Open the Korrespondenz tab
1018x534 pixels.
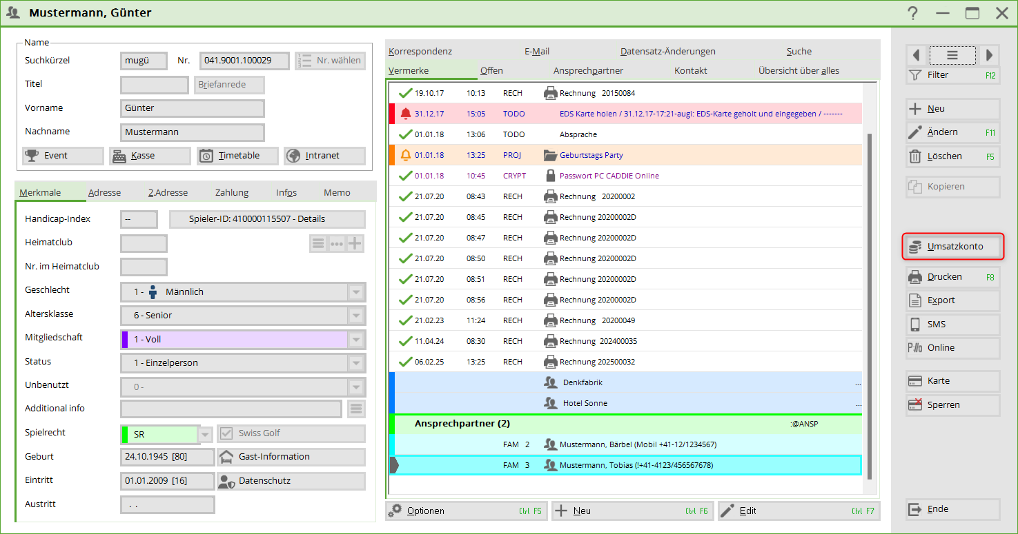coord(420,52)
